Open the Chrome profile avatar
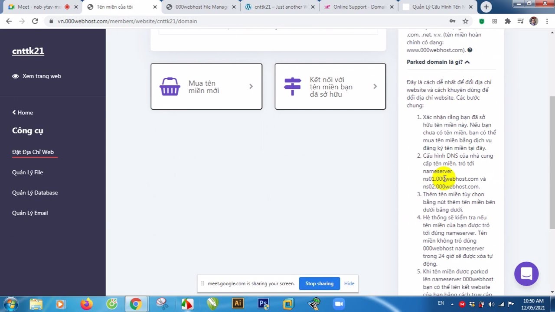 click(534, 21)
